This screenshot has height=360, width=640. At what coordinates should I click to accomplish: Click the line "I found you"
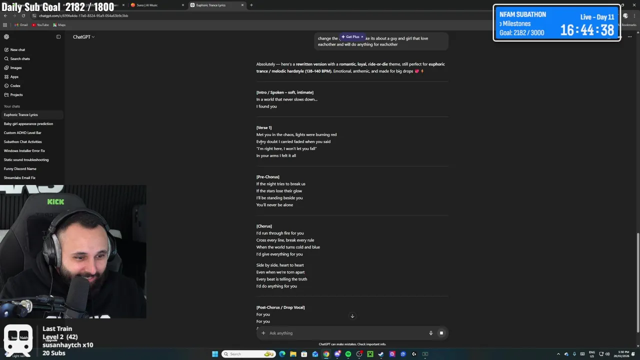266,106
